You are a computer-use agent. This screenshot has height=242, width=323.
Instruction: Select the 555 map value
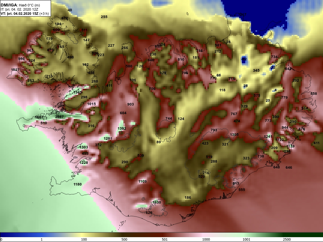click(242, 189)
